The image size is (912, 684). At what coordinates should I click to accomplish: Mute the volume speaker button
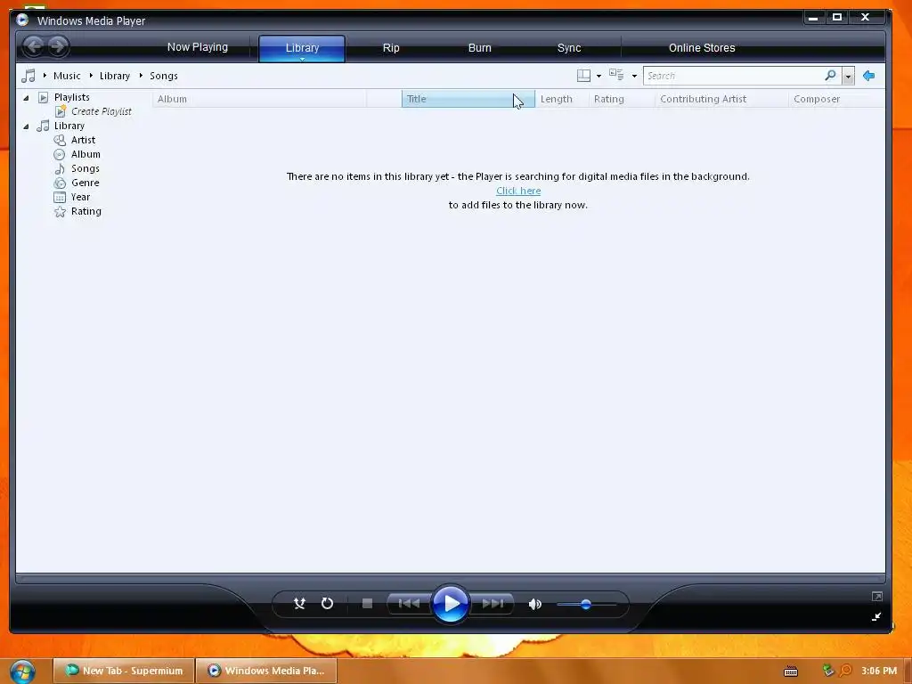[x=535, y=604]
